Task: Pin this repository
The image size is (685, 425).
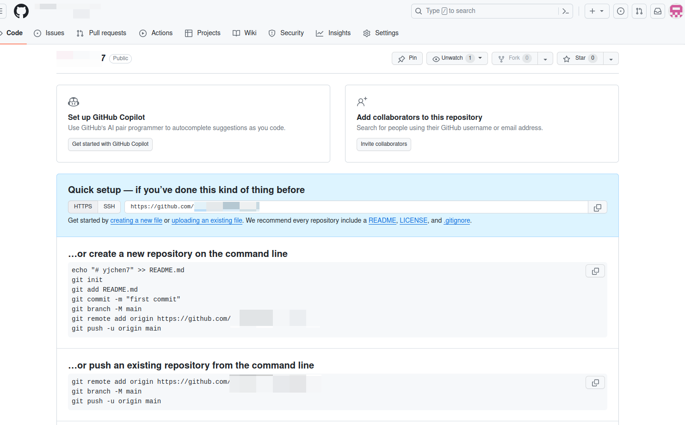Action: 407,58
